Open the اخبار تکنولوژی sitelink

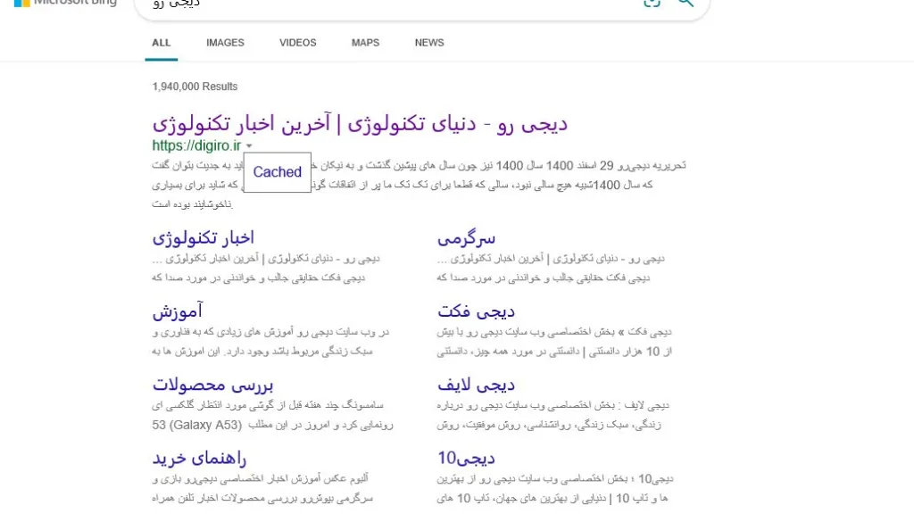203,237
